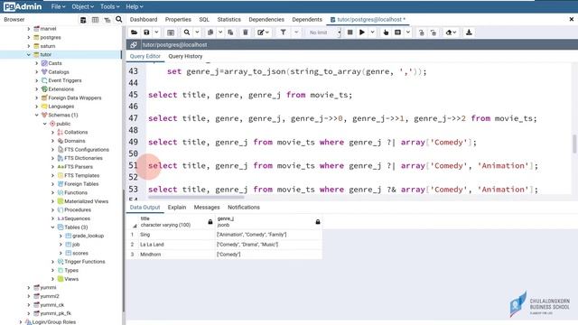Expand the marvel database node
Image resolution: width=578 pixels, height=325 pixels.
28,29
